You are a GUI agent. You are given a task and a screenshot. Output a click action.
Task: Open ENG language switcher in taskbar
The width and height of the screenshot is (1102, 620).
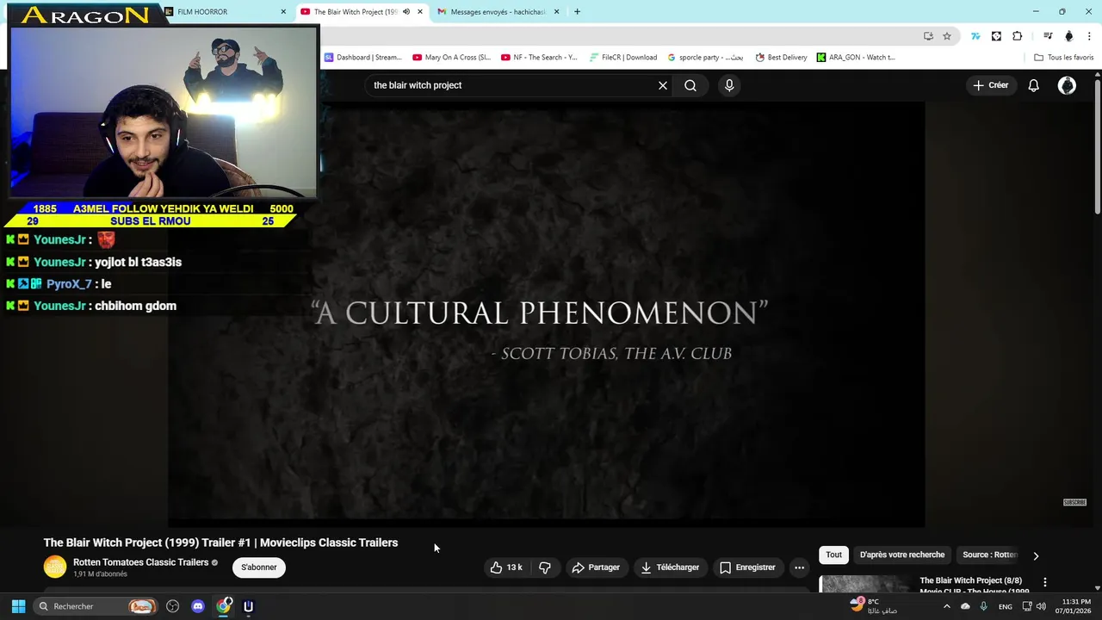point(1005,606)
